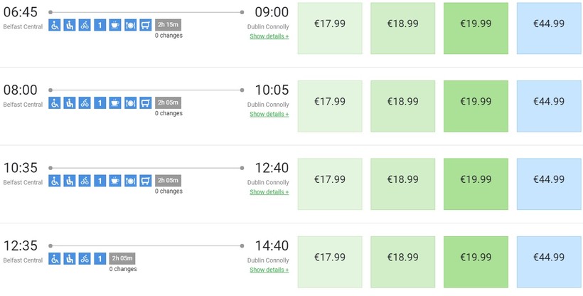
Task: Select €17.99 fare for 06:45 train
Action: pos(330,28)
